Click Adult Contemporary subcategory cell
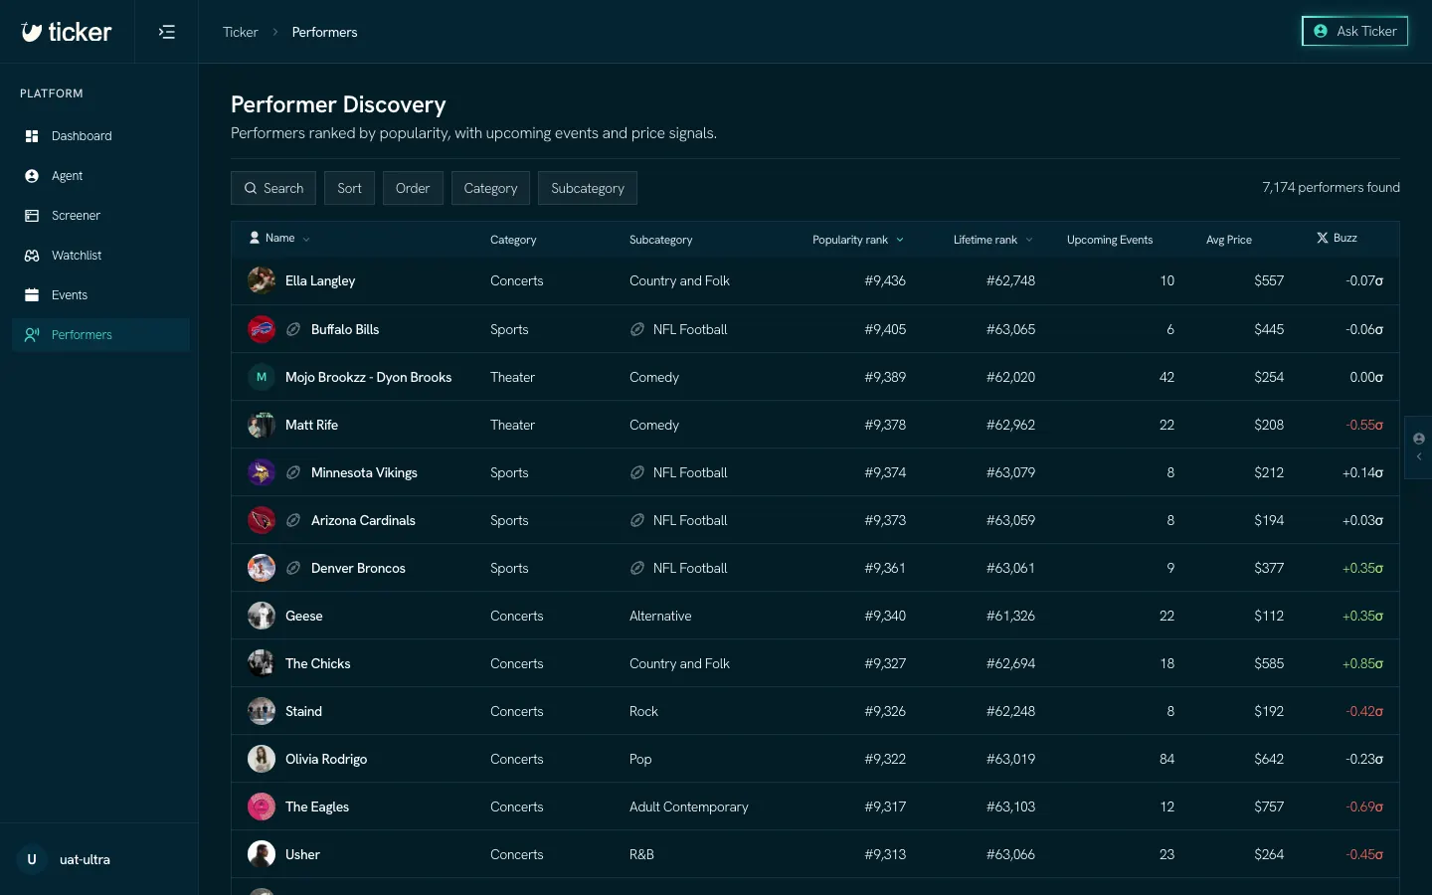The width and height of the screenshot is (1432, 895). [689, 806]
